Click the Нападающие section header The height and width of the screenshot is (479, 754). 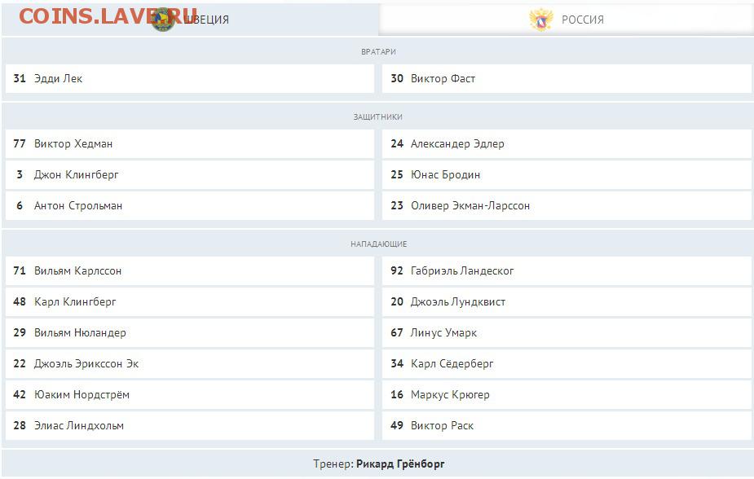click(378, 244)
